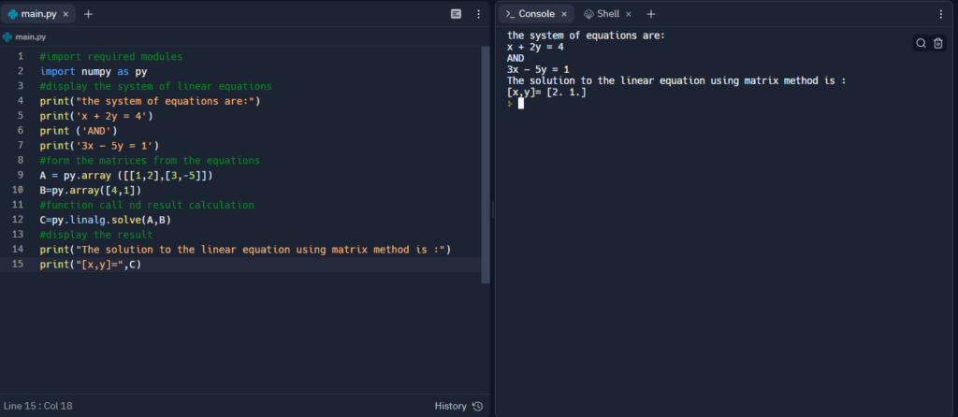This screenshot has width=958, height=417.
Task: Click the history clock icon in status bar
Action: point(478,406)
